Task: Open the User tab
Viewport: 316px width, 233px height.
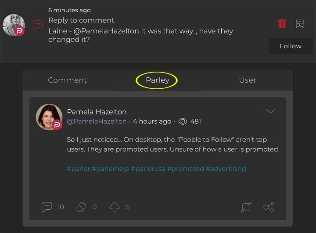Action: [x=248, y=80]
